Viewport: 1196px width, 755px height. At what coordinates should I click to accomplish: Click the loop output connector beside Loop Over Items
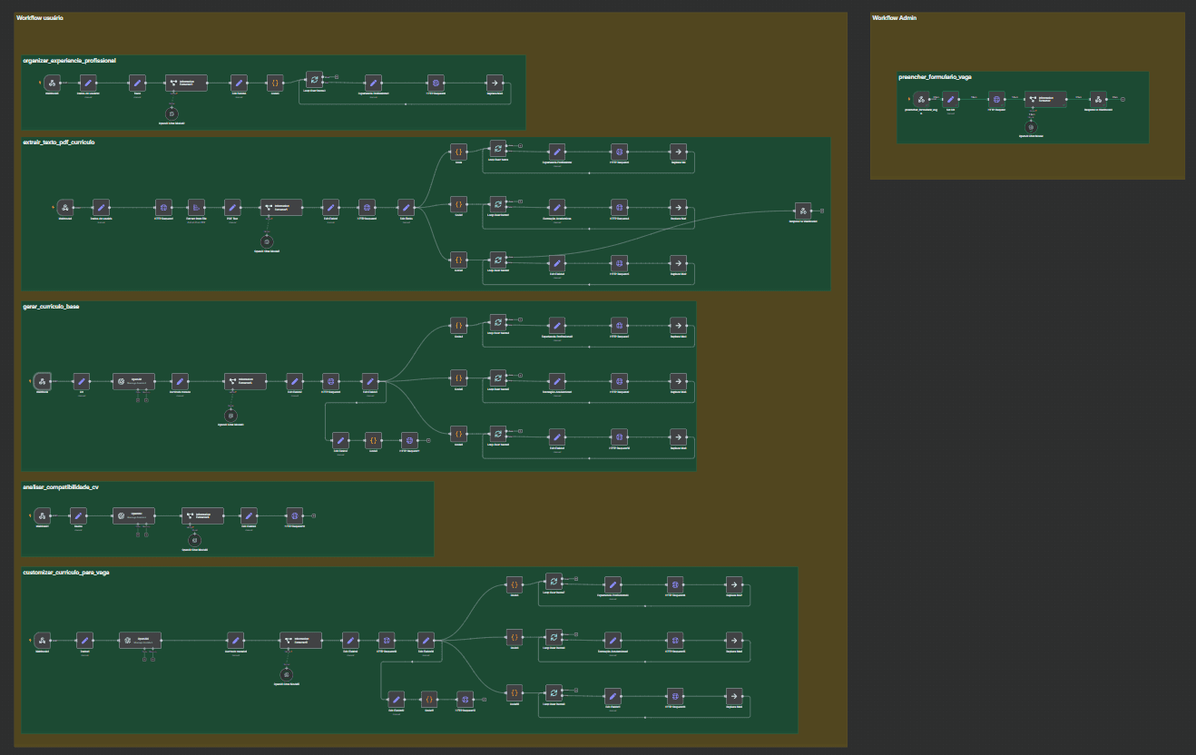click(x=338, y=76)
